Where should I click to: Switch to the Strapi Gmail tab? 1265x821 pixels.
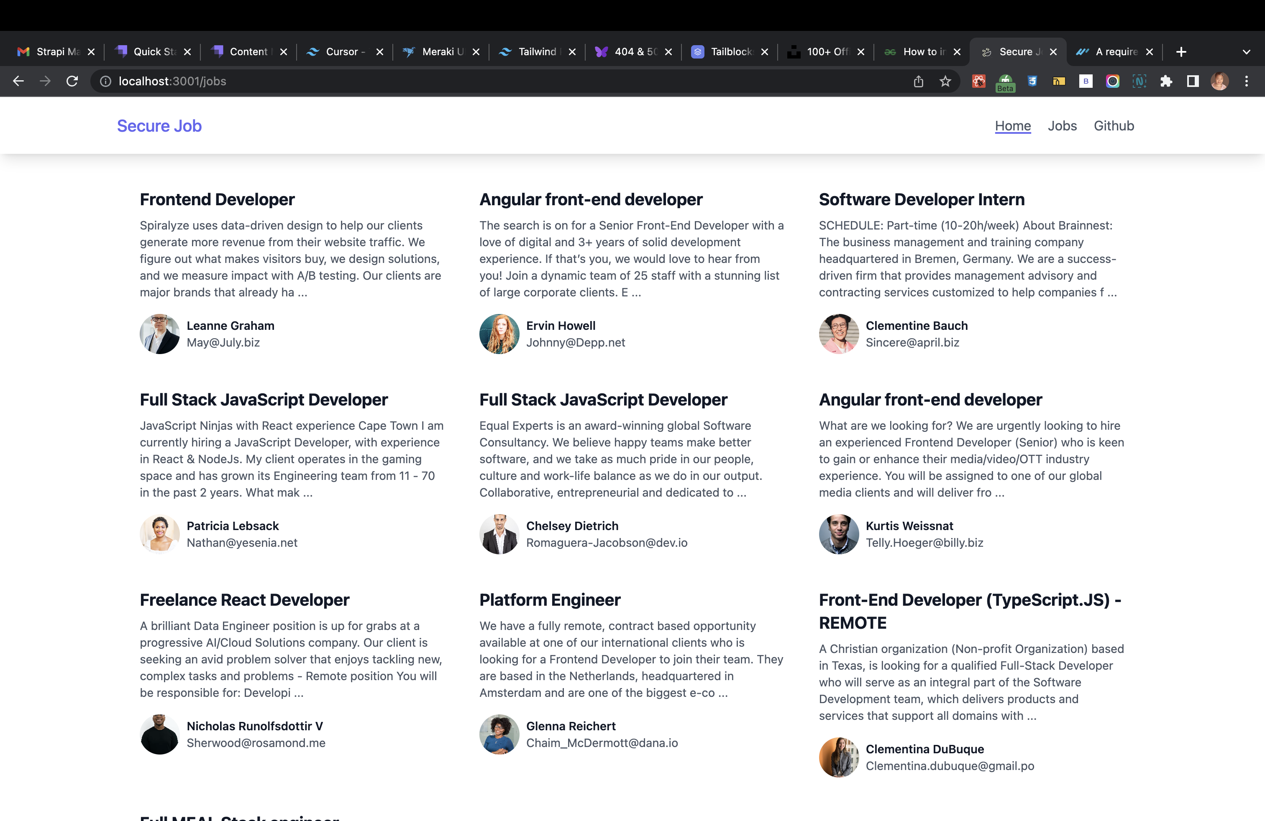coord(51,51)
